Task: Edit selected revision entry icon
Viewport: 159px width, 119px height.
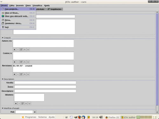Action: tap(21, 74)
